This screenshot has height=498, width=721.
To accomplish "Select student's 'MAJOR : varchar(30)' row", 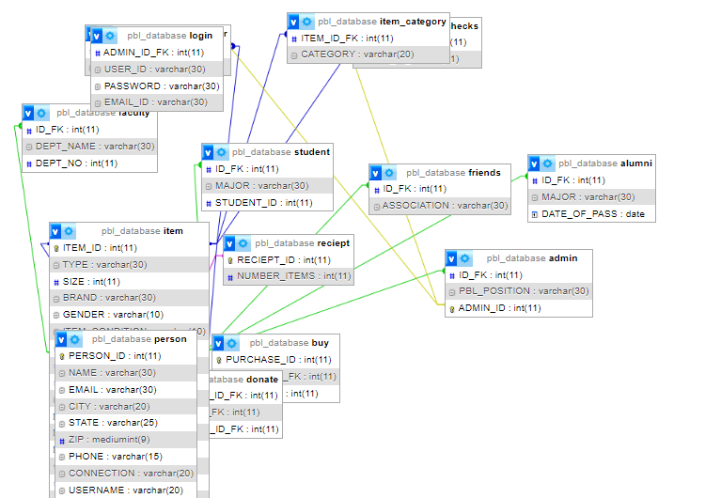I will [x=267, y=186].
